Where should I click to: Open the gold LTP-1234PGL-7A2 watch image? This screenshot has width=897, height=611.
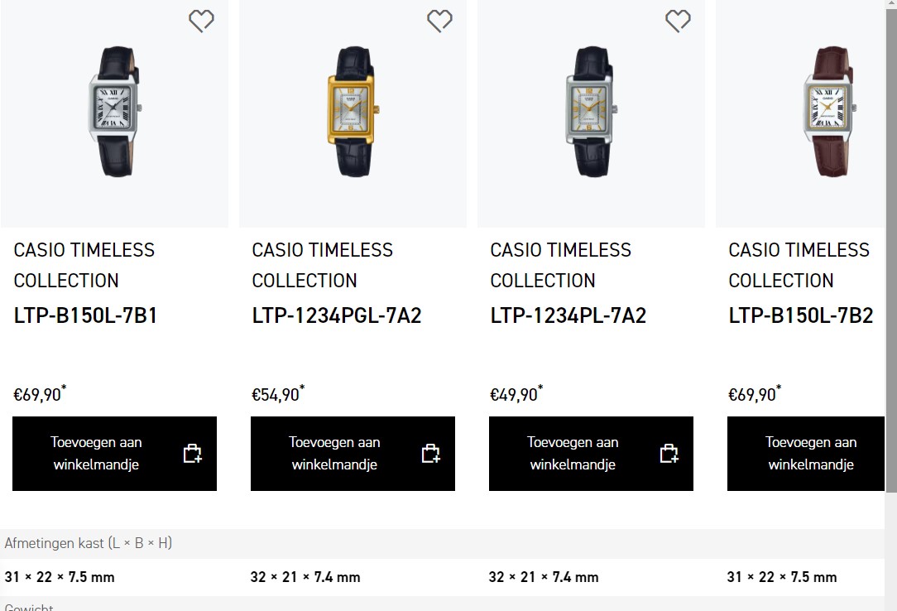pyautogui.click(x=353, y=112)
